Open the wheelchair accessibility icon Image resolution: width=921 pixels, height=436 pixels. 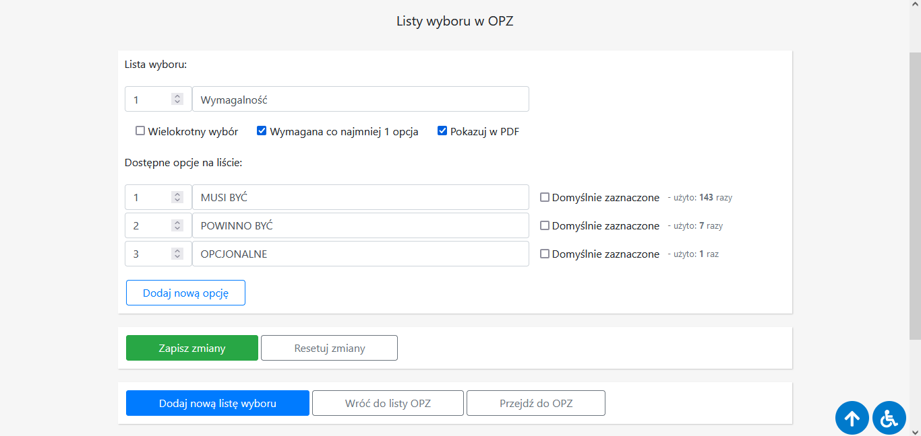point(889,419)
